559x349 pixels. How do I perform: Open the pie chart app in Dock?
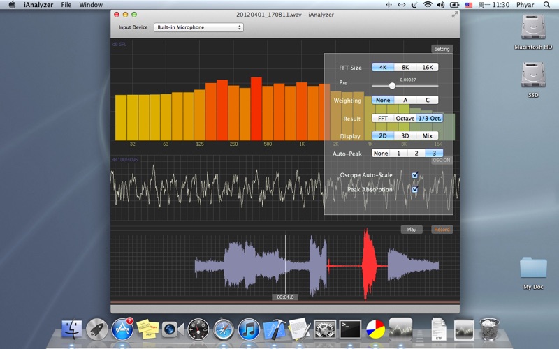[x=375, y=329]
